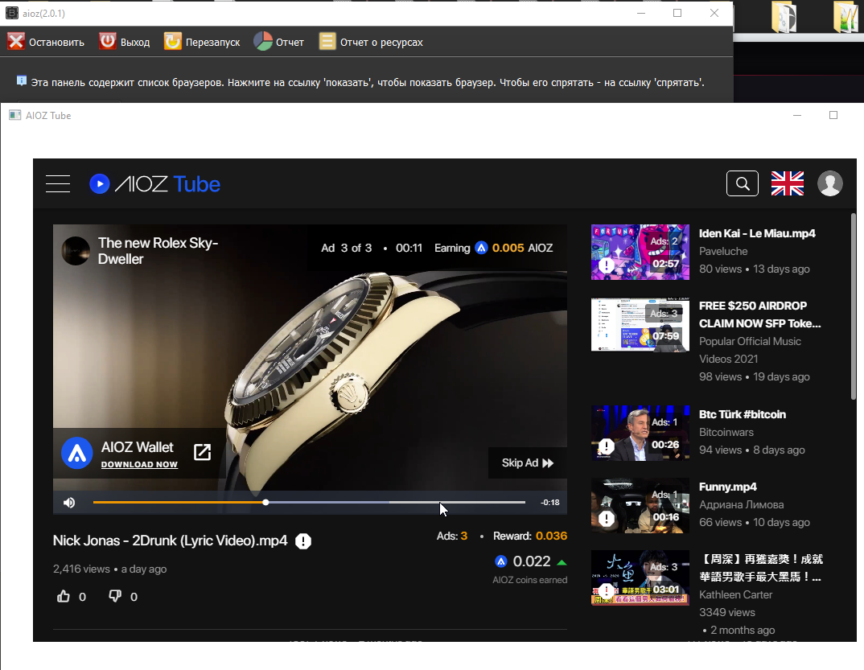Click thumbs down dislike icon

114,596
